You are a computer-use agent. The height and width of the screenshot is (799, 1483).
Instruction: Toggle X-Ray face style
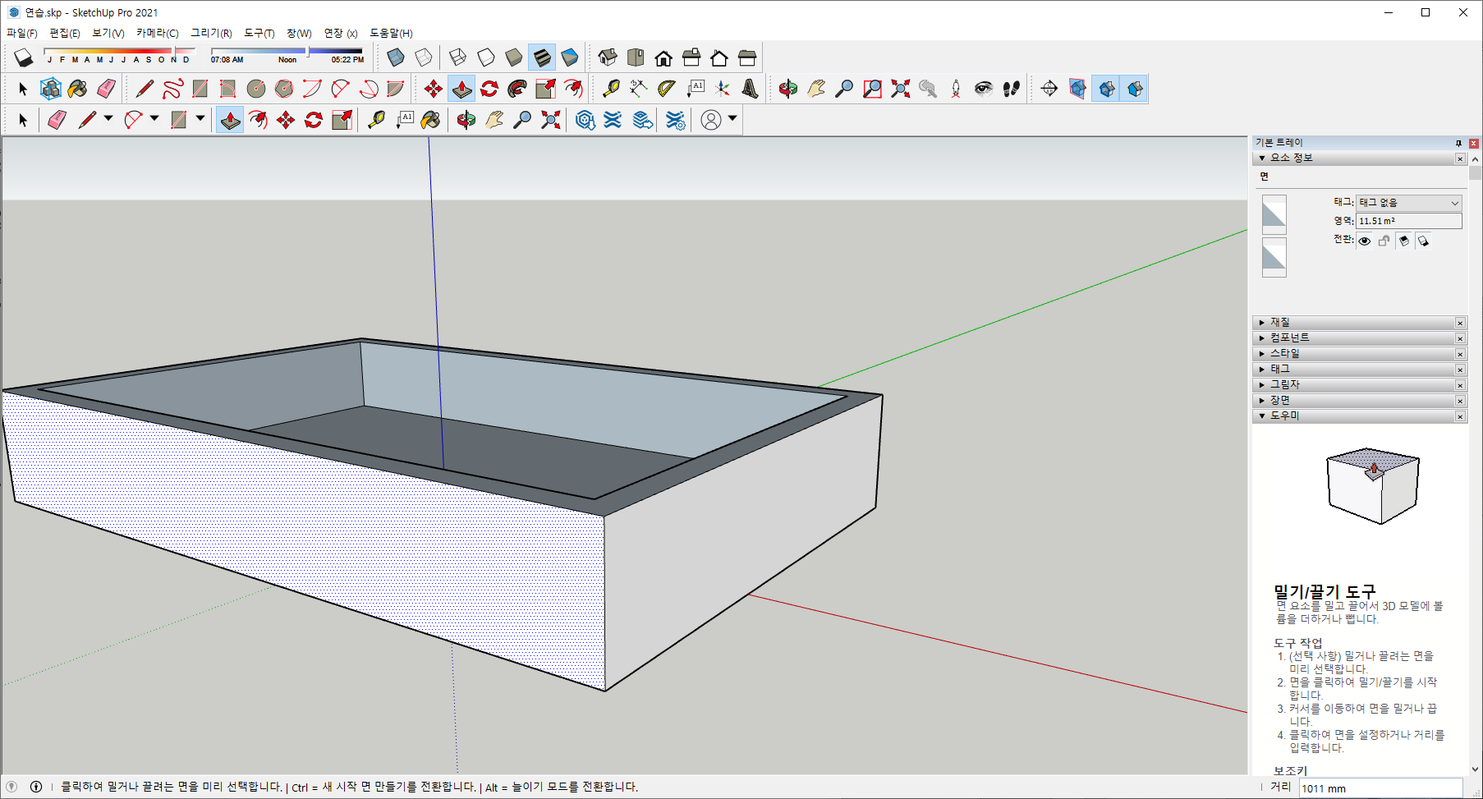pyautogui.click(x=396, y=57)
